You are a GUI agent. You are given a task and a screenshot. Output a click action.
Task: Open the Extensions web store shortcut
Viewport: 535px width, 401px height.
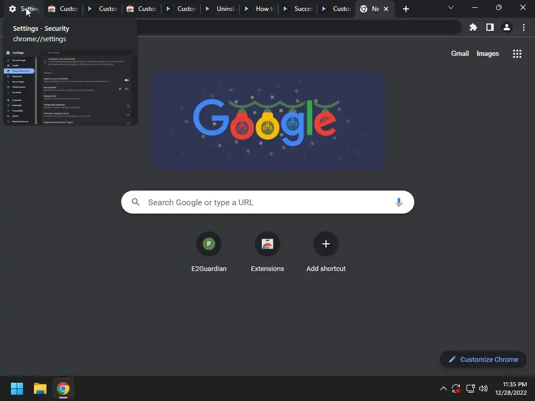point(267,252)
